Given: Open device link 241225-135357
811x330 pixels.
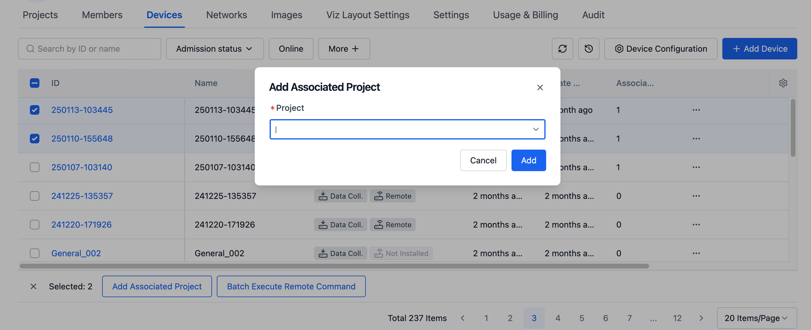Looking at the screenshot, I should point(82,196).
